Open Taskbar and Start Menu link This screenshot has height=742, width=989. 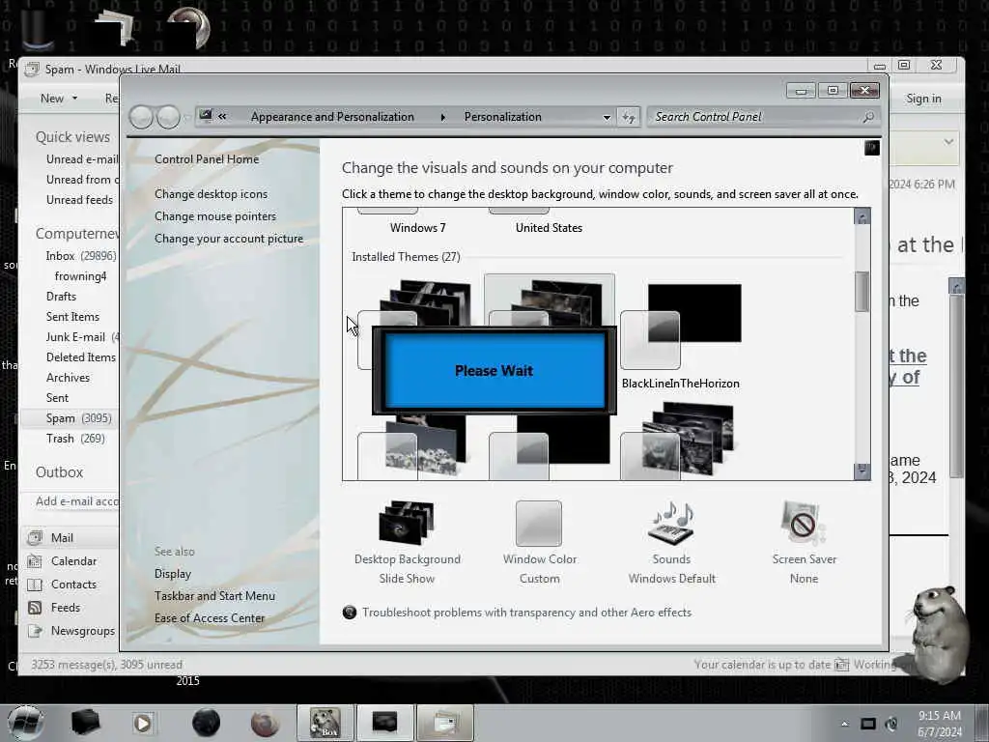coord(214,595)
